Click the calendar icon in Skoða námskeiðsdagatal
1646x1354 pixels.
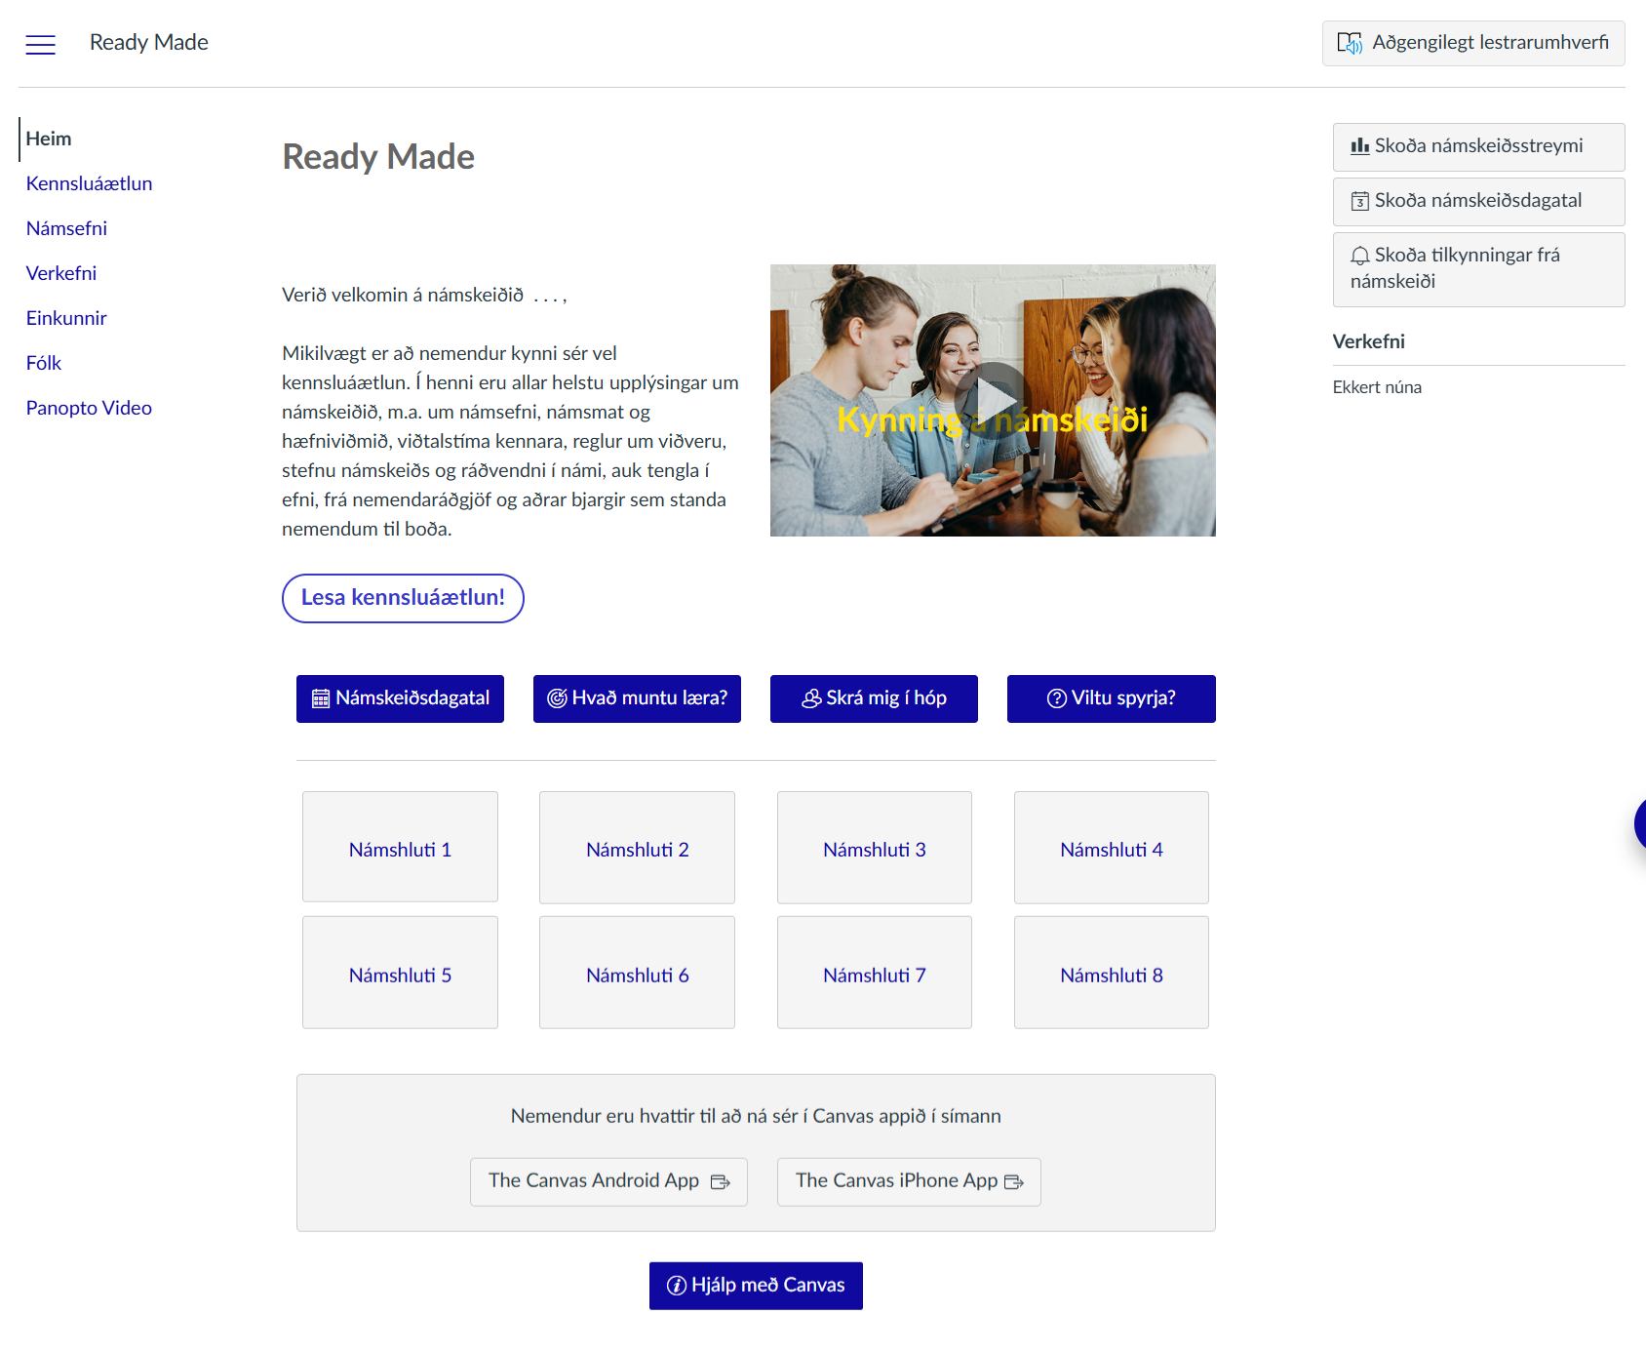(x=1359, y=201)
